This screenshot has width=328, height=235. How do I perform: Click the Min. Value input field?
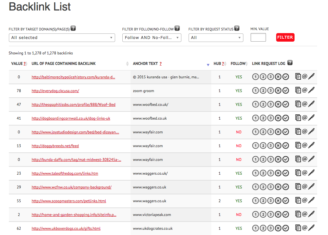tap(258, 38)
